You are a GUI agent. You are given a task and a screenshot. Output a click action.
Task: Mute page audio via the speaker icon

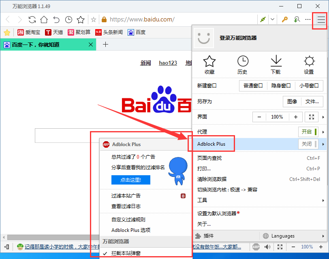(267, 246)
